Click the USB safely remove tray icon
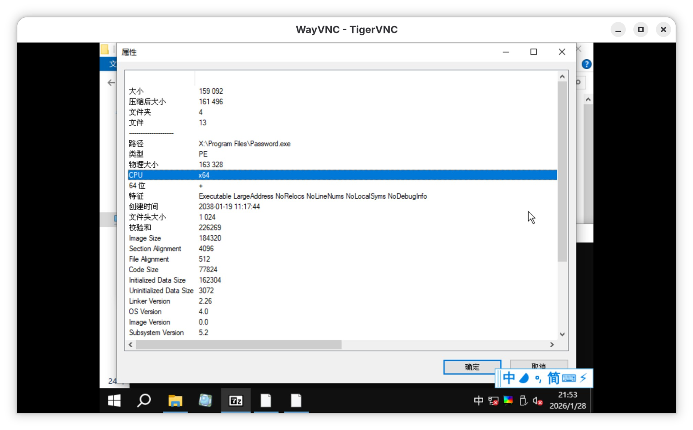 click(523, 401)
